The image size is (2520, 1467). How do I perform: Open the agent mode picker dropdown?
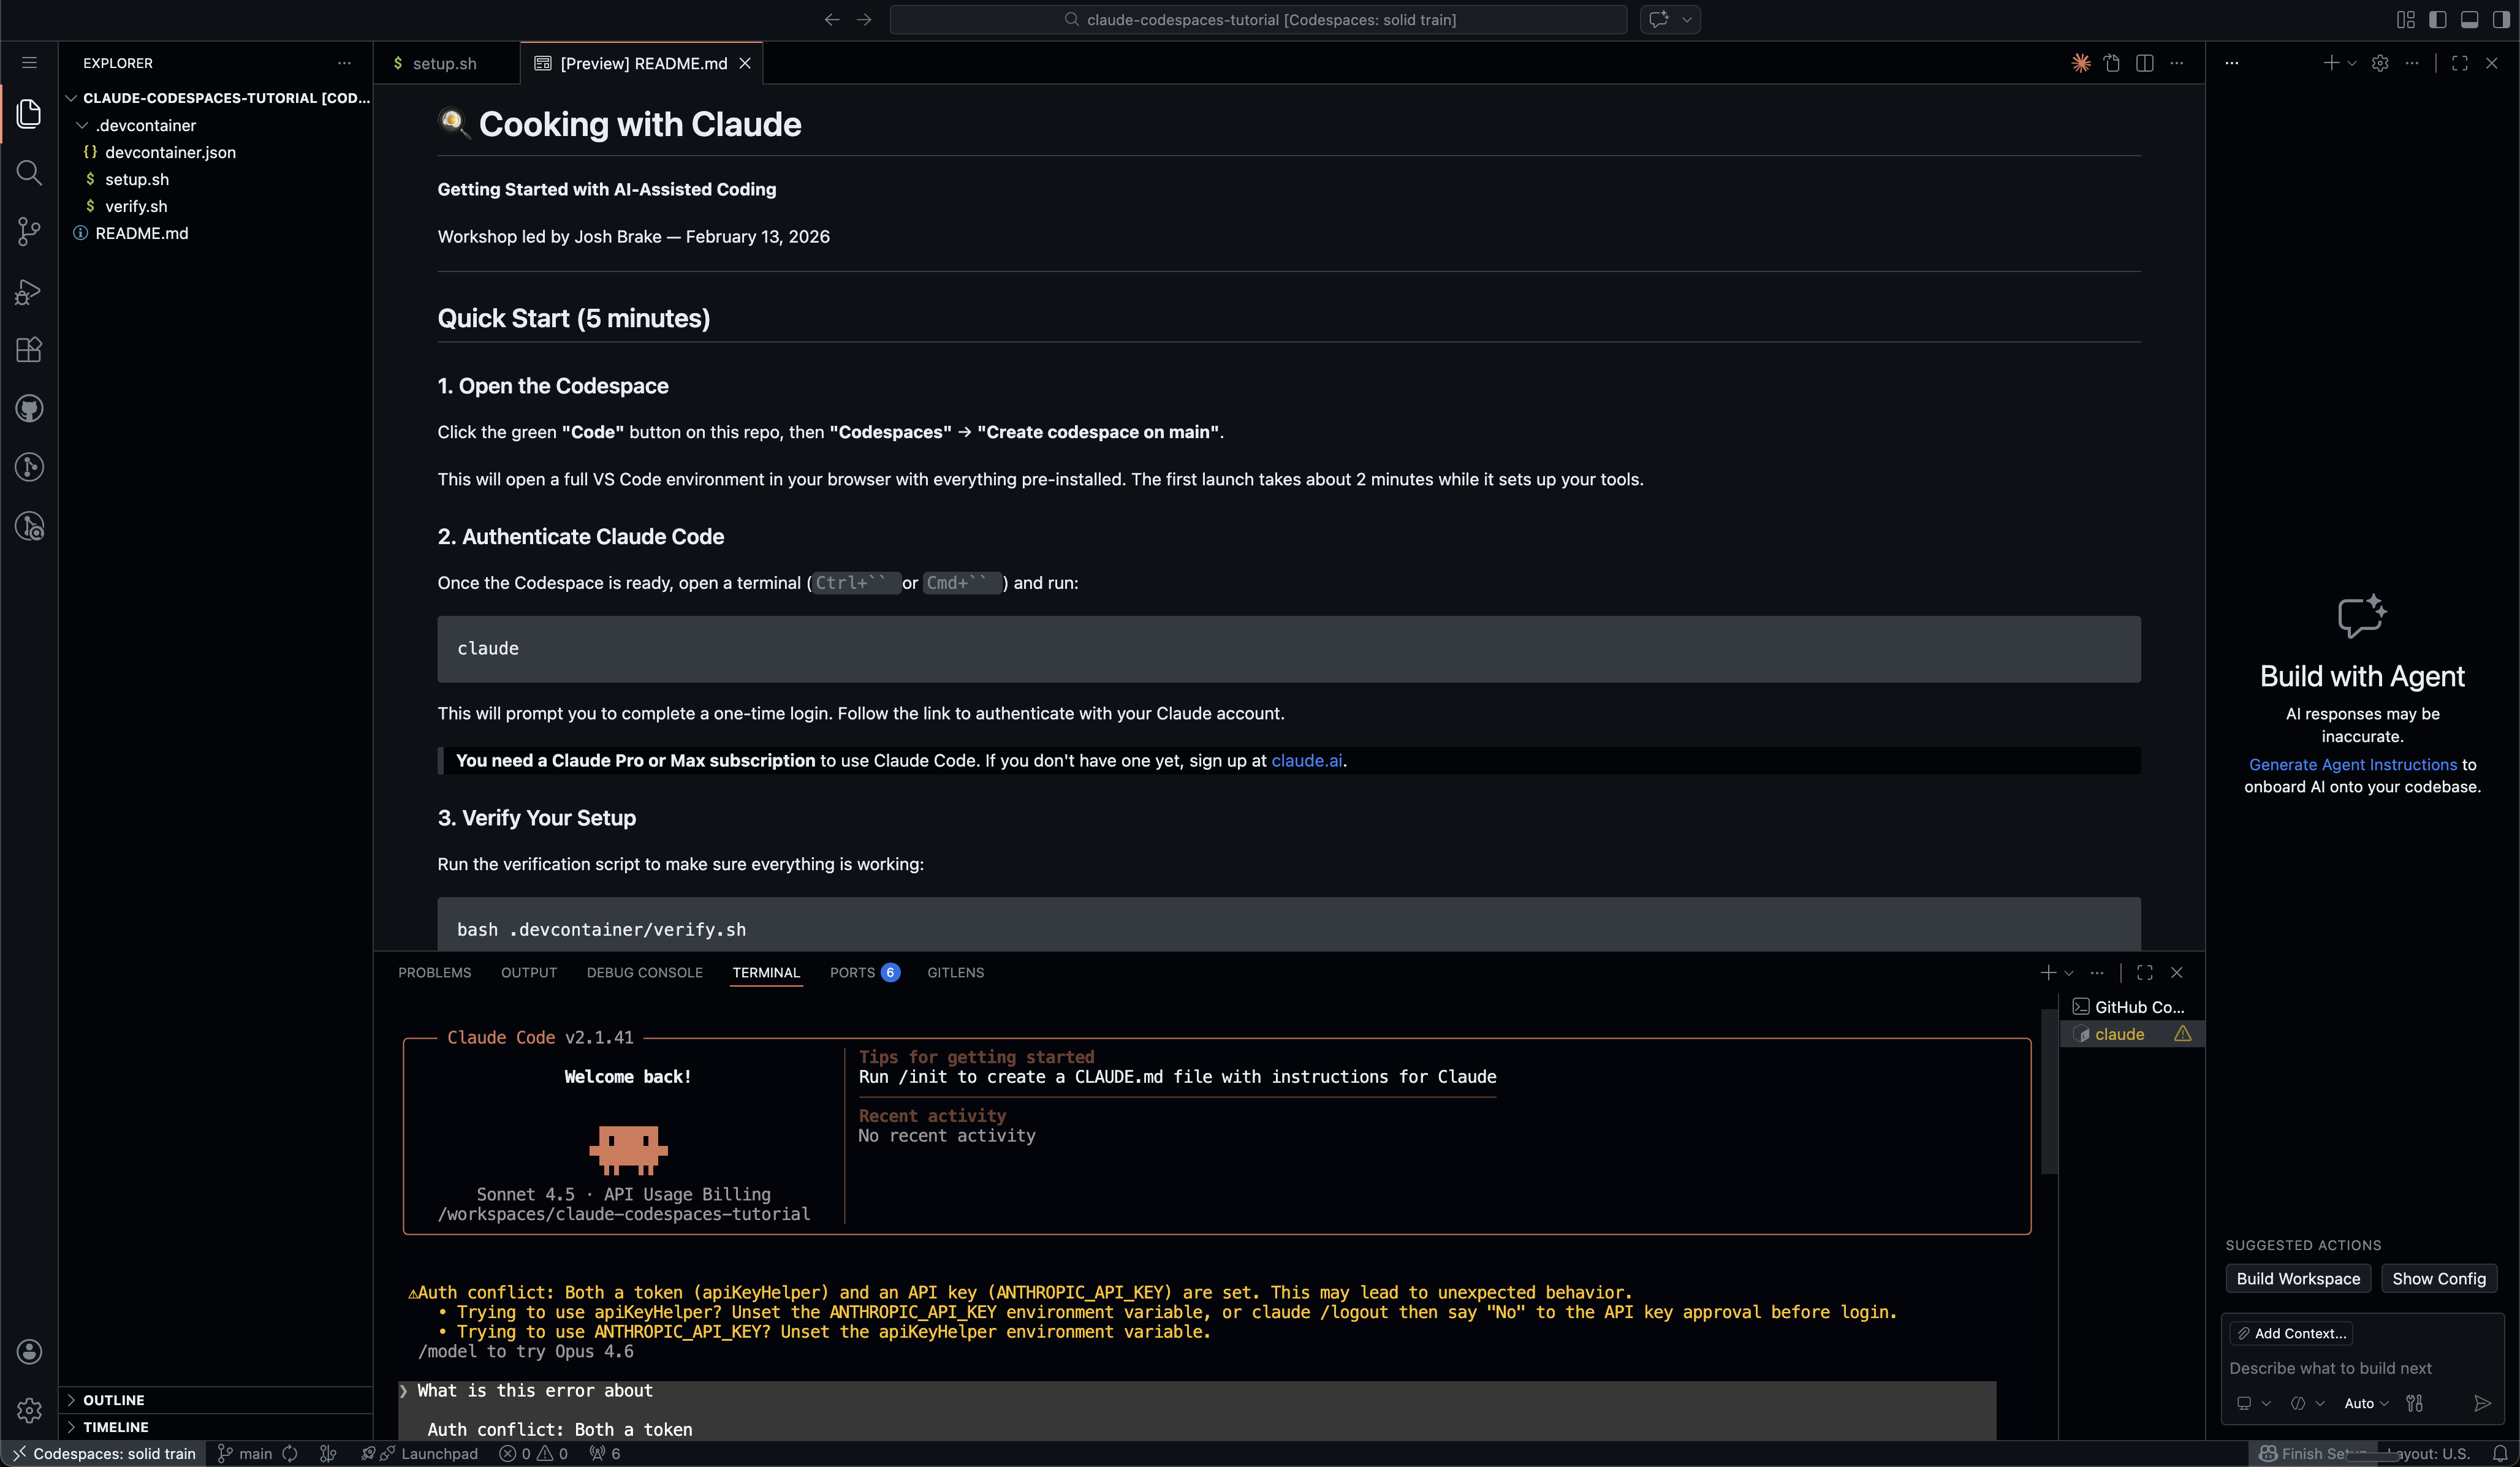[x=2306, y=1403]
